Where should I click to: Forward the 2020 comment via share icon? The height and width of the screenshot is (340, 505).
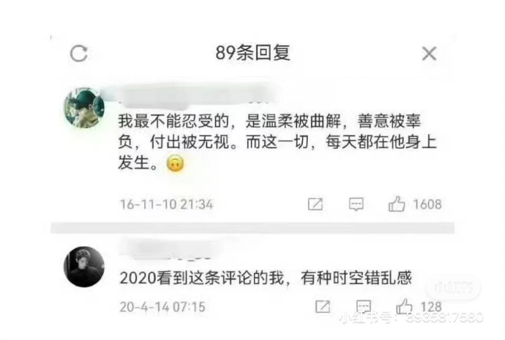[x=322, y=306]
